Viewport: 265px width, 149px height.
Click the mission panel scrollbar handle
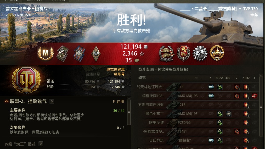coord(129,112)
